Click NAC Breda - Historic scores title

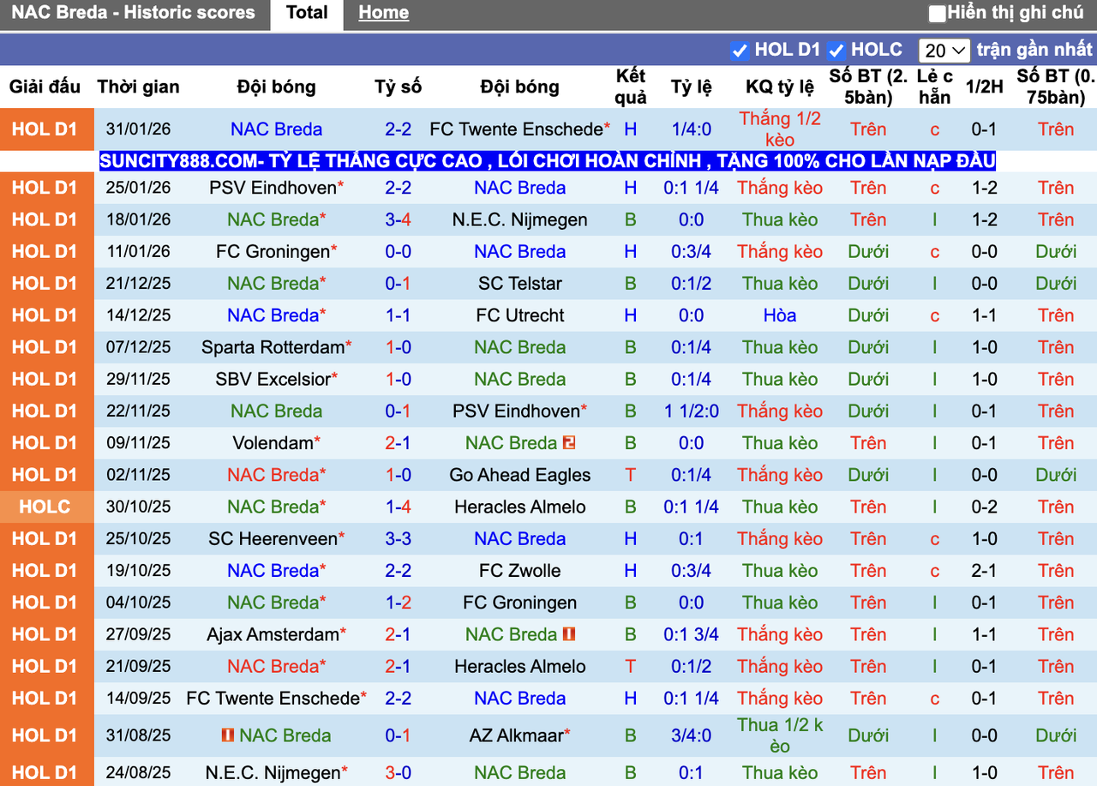coord(133,13)
